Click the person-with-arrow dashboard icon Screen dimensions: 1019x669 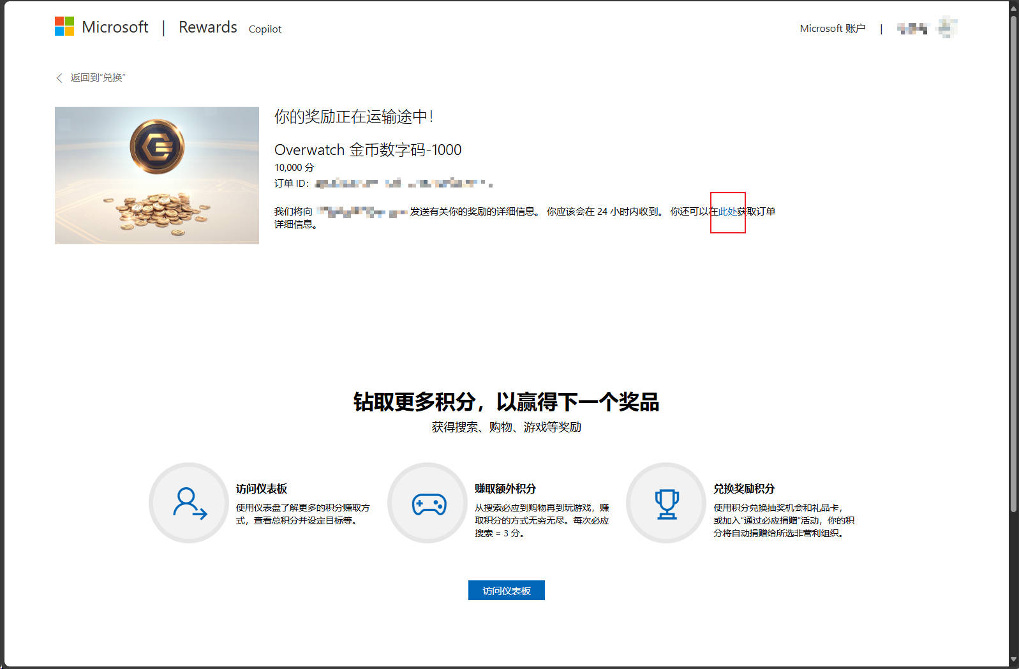pos(190,503)
